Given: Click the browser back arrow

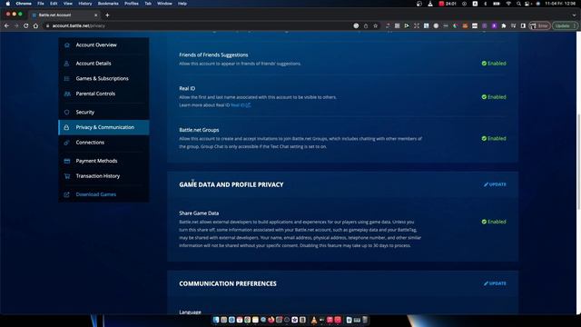Looking at the screenshot, I should pos(6,26).
